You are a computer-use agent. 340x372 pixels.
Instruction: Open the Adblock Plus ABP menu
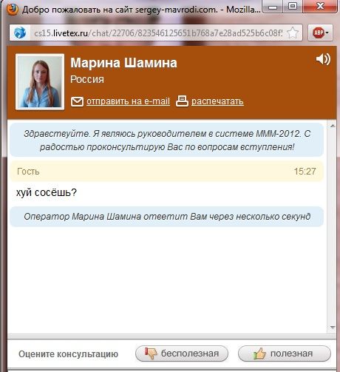[320, 33]
